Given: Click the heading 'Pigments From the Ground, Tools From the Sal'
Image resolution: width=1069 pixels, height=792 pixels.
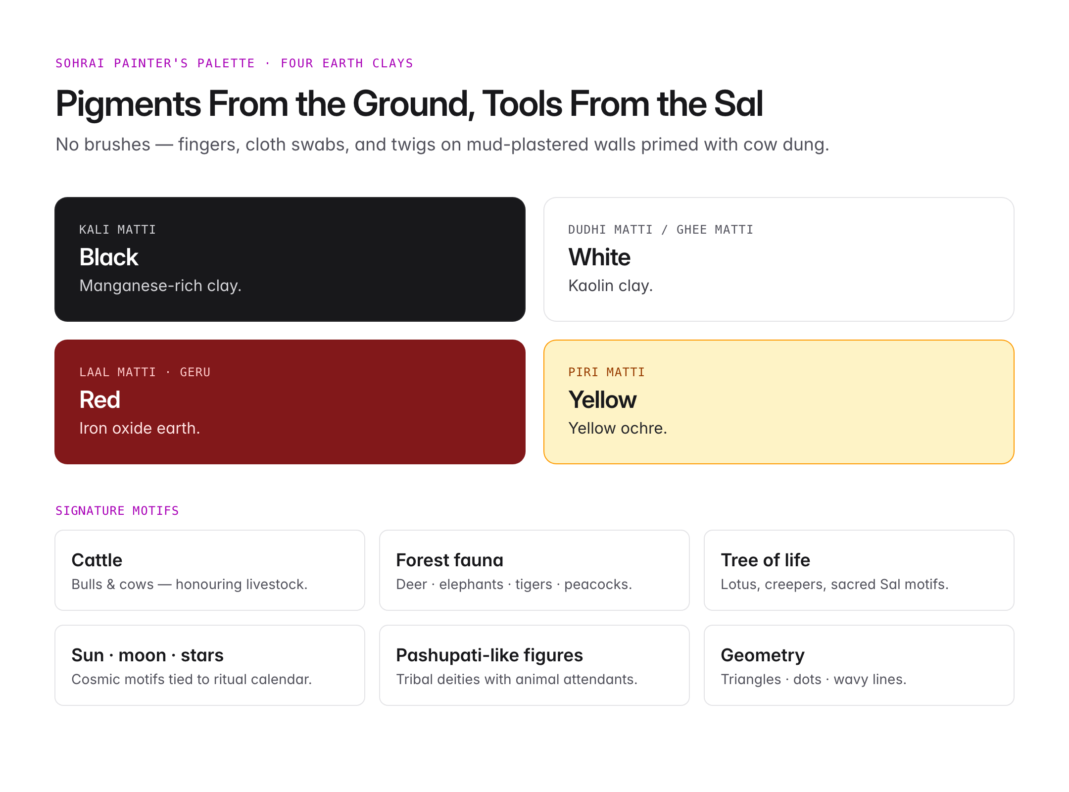Looking at the screenshot, I should click(x=409, y=104).
